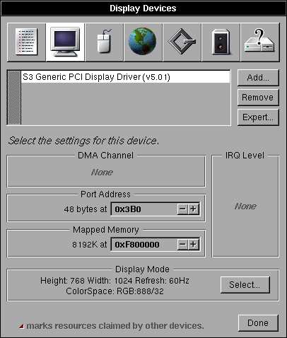Screen dimensions: 287x338
Task: Open the Other devices question-mark icon
Action: click(260, 42)
